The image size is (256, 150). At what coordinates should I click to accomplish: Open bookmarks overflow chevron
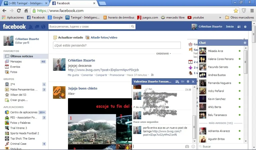point(220,17)
